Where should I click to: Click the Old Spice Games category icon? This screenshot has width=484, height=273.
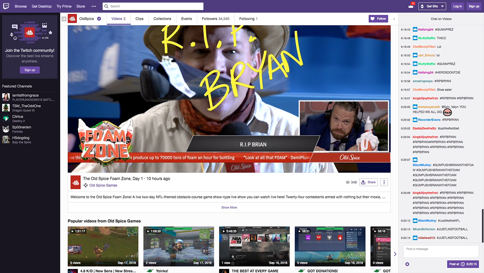[x=86, y=185]
